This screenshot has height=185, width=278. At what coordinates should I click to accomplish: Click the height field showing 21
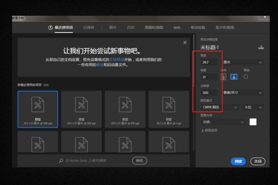[209, 77]
